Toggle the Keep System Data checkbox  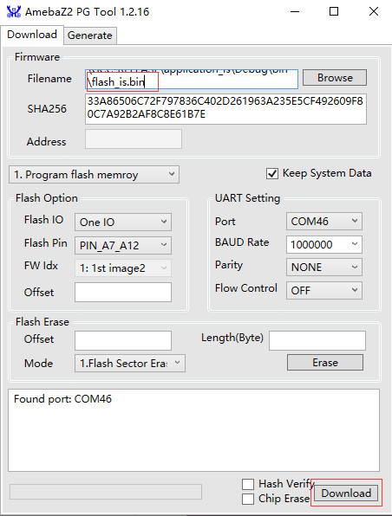(x=272, y=173)
